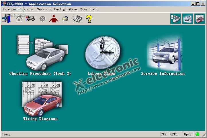Open the Help menu
This screenshot has width=207, height=138.
pos(94,9)
